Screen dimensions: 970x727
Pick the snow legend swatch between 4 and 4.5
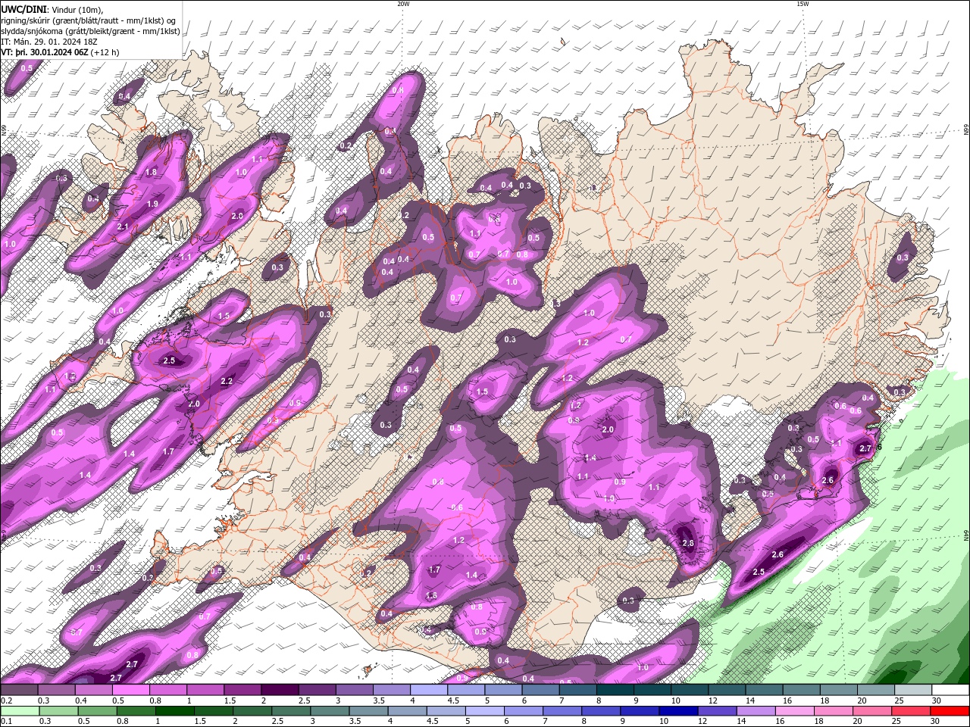click(x=428, y=690)
